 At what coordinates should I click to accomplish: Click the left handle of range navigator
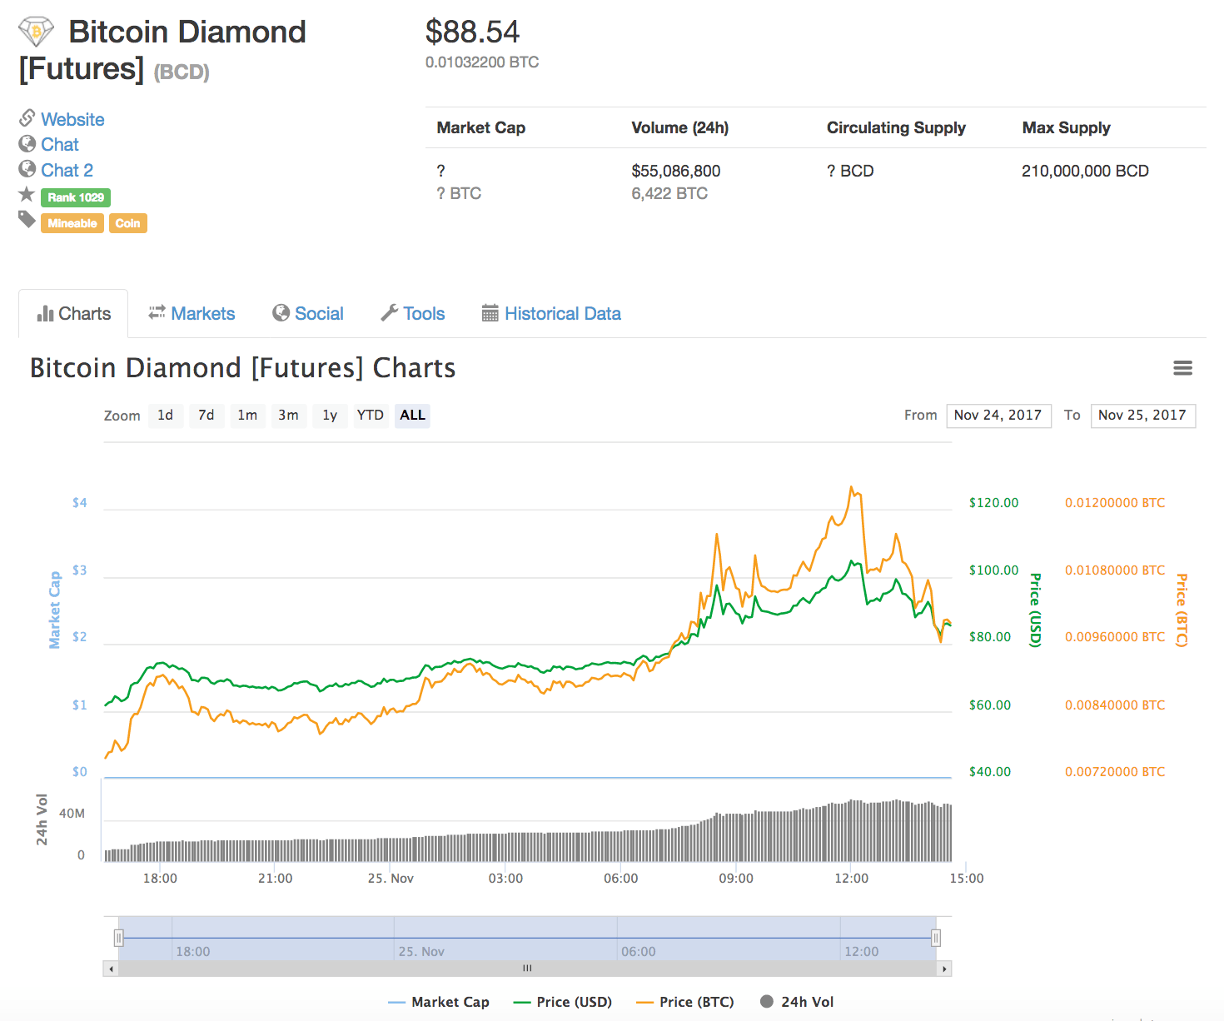pos(119,939)
